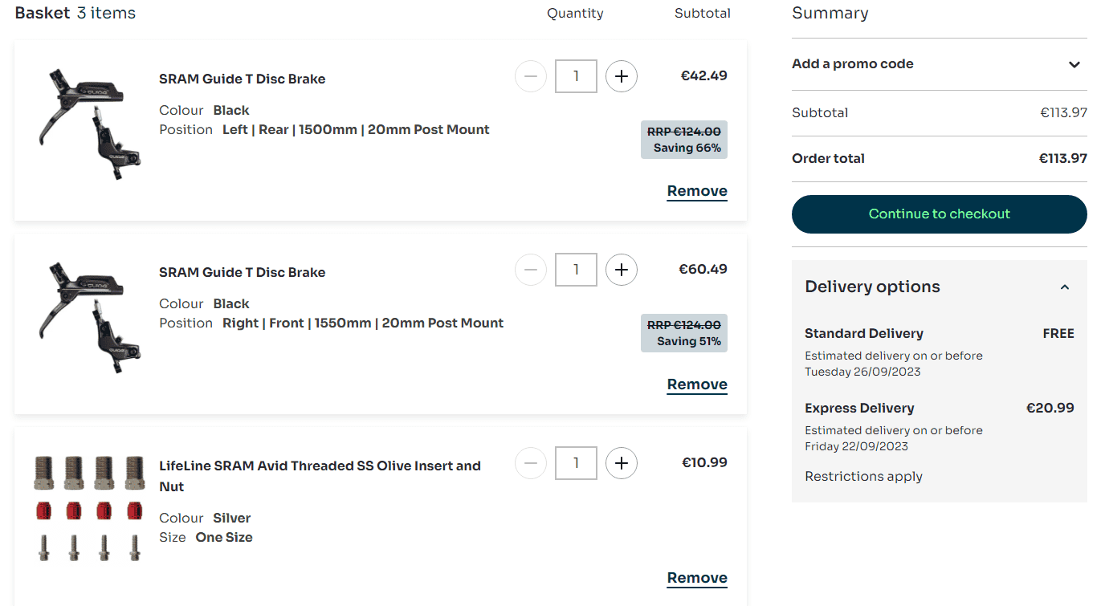Decrease quantity of rear SRAM Guide T brake
The image size is (1105, 606).
[x=531, y=76]
